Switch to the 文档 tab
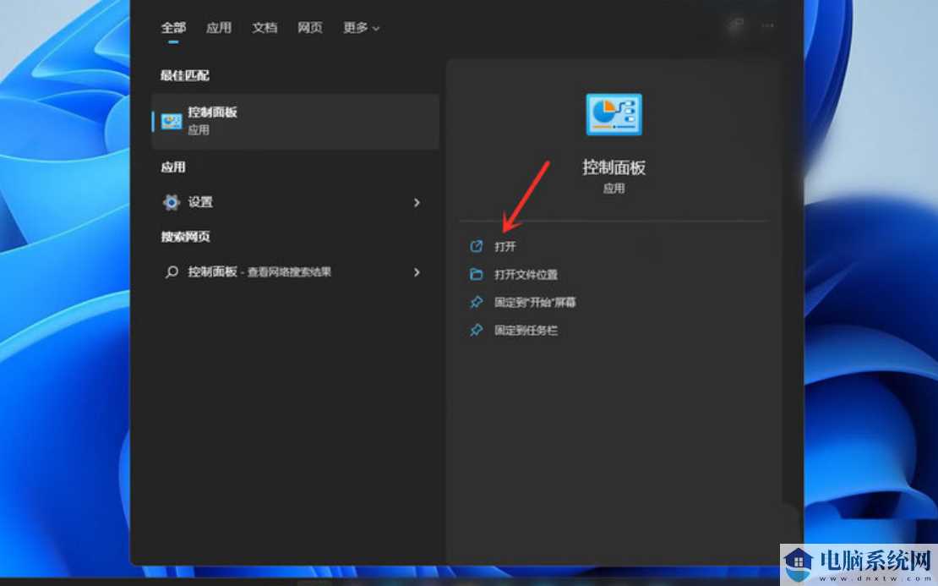 [x=264, y=27]
